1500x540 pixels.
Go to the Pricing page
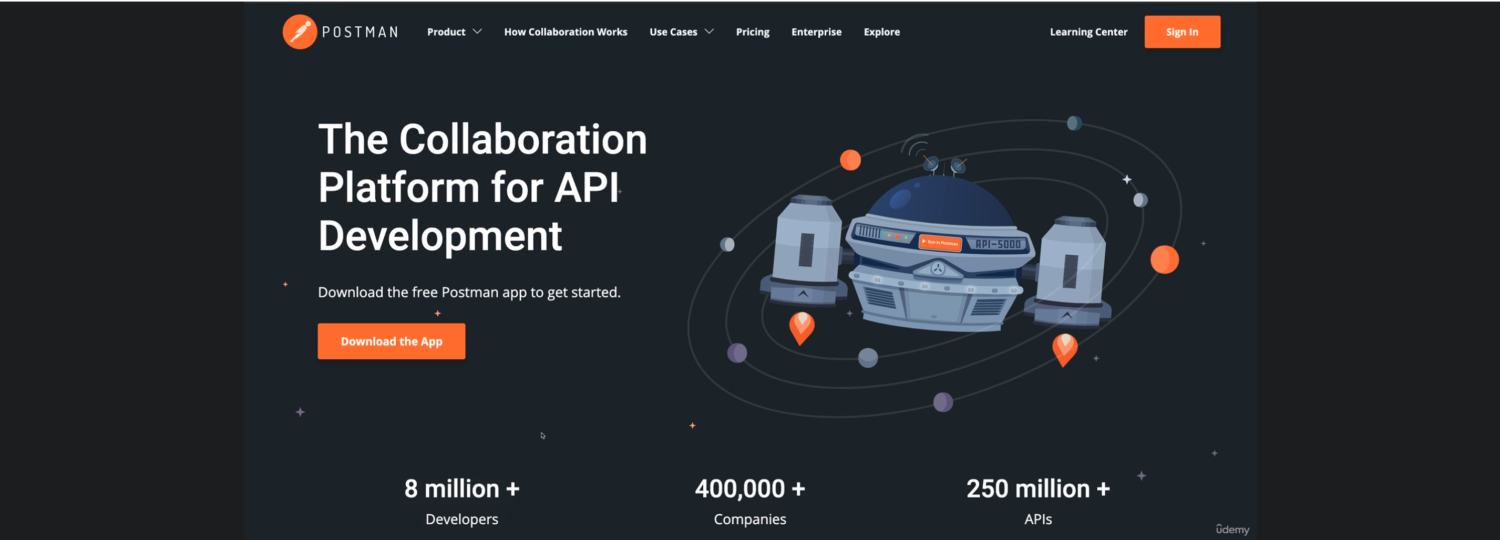752,32
